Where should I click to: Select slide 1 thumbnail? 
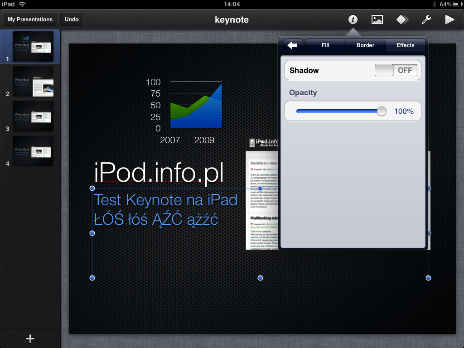(x=33, y=47)
